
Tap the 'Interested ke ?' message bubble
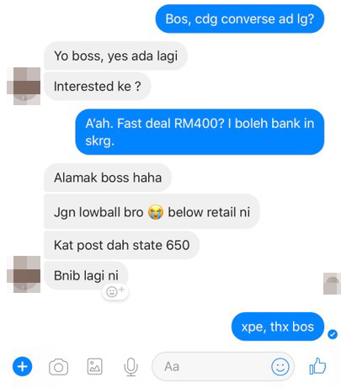point(98,86)
